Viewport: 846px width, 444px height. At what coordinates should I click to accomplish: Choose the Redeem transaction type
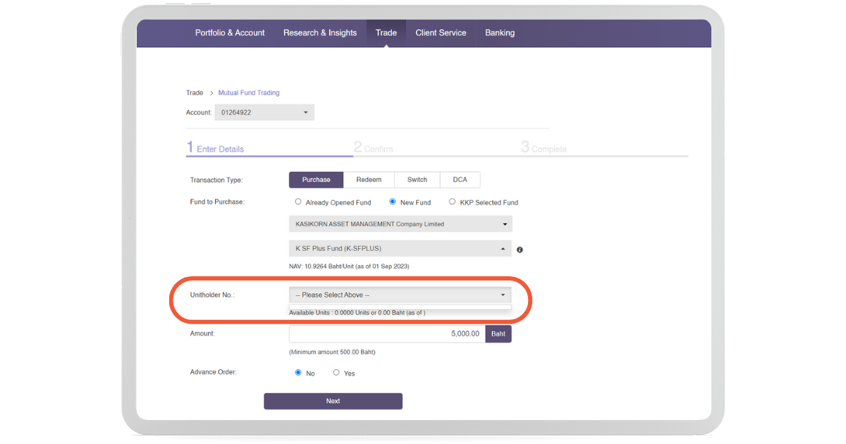pyautogui.click(x=369, y=180)
